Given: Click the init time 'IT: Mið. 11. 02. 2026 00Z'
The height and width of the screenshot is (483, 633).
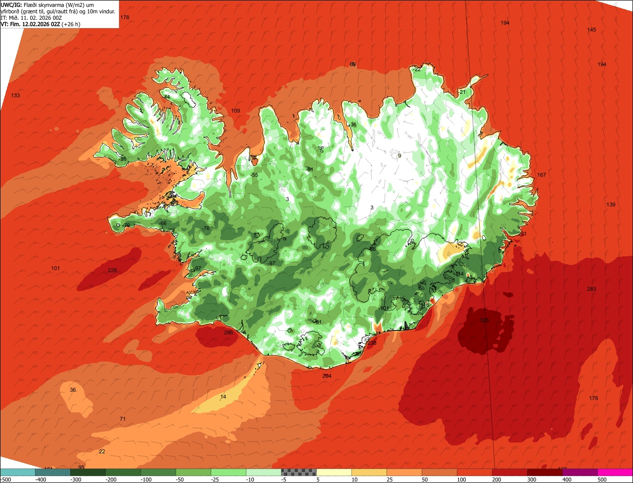Looking at the screenshot, I should tap(31, 17).
